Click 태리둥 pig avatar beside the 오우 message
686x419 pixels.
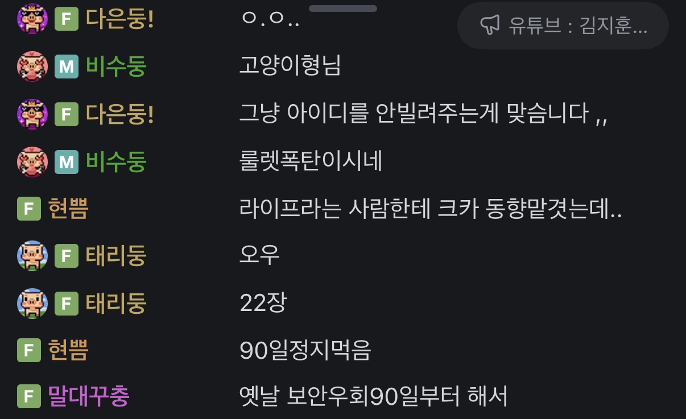tap(32, 256)
